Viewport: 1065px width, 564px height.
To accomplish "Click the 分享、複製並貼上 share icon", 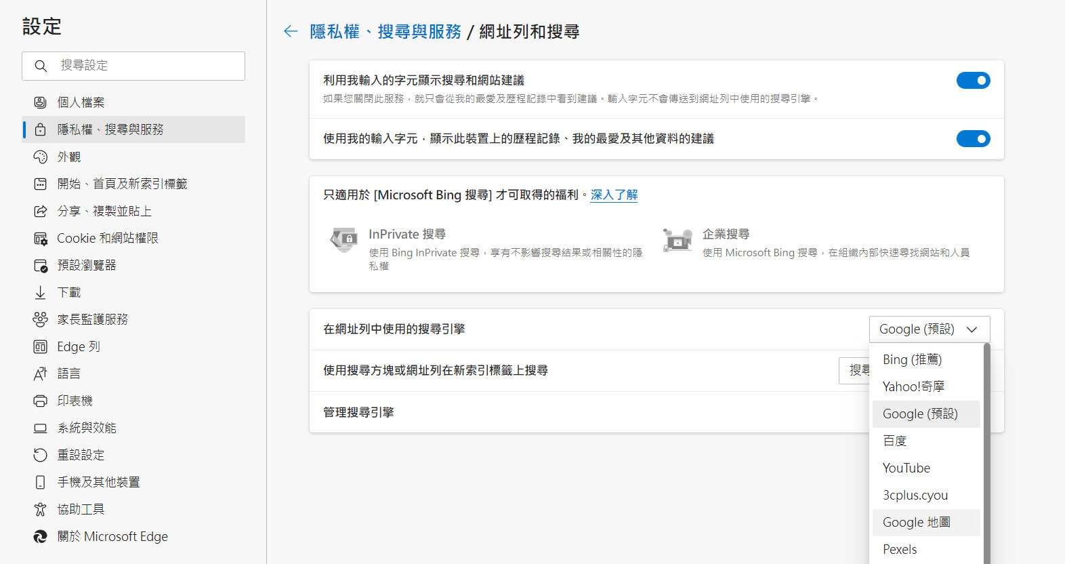I will point(40,211).
